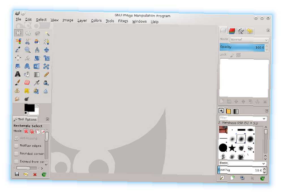Viewport: 283px width, 195px height.
Task: Open the Layers dock tab menu arrow
Action: point(268,31)
